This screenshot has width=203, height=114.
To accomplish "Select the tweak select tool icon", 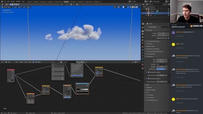I will [x=7, y=4].
